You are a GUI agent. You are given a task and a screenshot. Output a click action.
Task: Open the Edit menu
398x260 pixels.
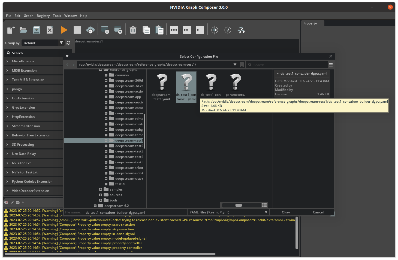pyautogui.click(x=17, y=16)
